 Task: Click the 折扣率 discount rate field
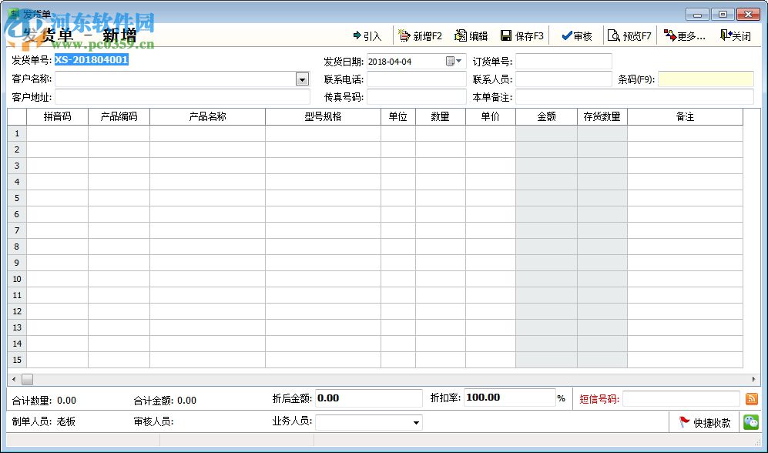(x=509, y=398)
